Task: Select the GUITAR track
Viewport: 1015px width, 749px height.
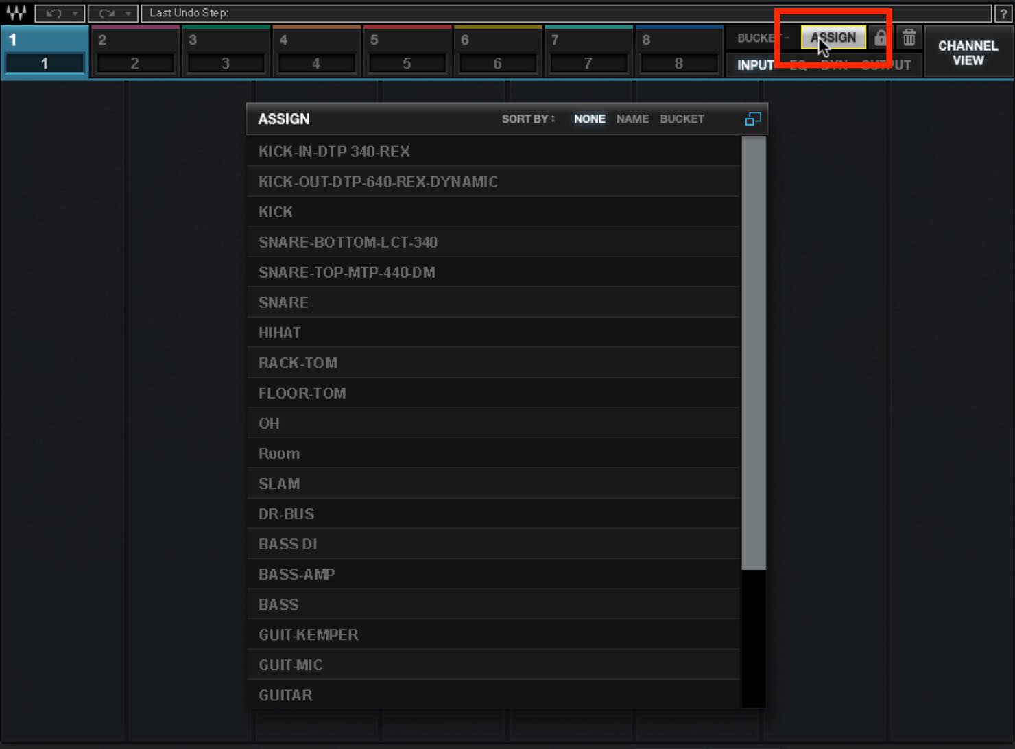Action: (494, 695)
